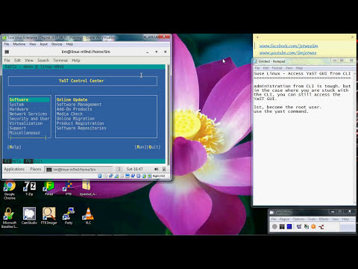The height and width of the screenshot is (269, 358).
Task: Click VirtualBox network status icon
Action: click(x=111, y=176)
